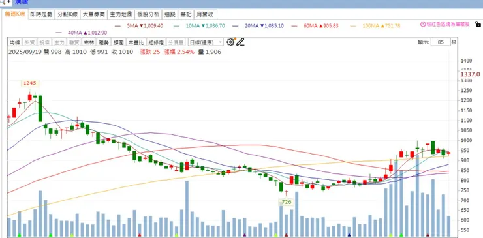Viewport: 483px width, 238px height.
Task: Toggle the 趨勢 trend indicator
Action: 104,42
